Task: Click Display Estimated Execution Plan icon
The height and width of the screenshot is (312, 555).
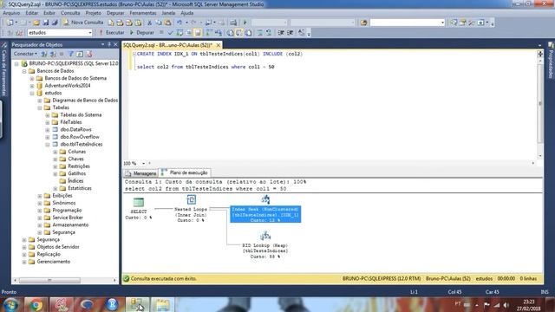Action: click(x=180, y=33)
